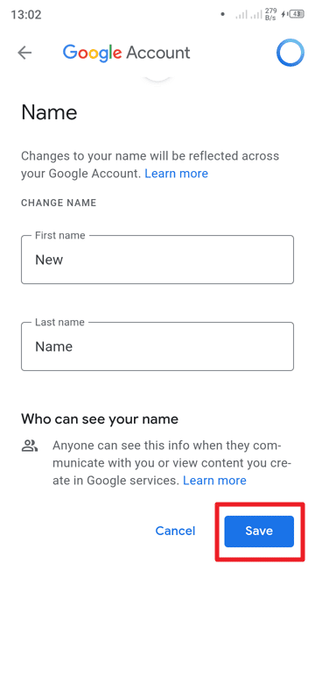315x678 pixels.
Task: Tap the clock showing 13:02
Action: 26,14
